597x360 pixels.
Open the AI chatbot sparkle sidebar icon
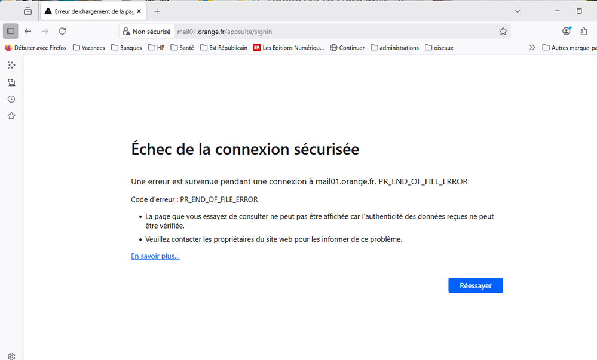[11, 65]
